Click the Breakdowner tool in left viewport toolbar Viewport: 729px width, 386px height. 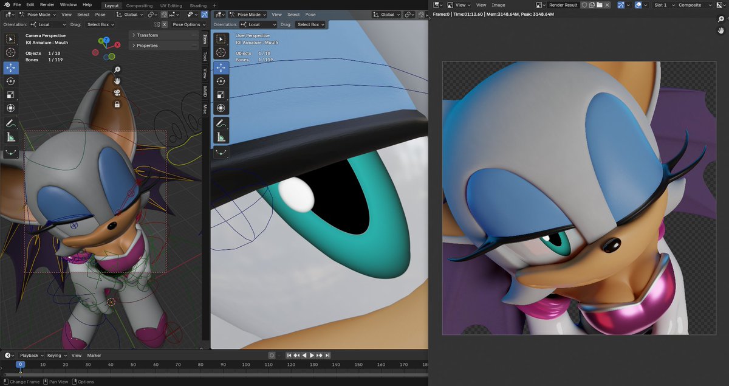pyautogui.click(x=11, y=152)
